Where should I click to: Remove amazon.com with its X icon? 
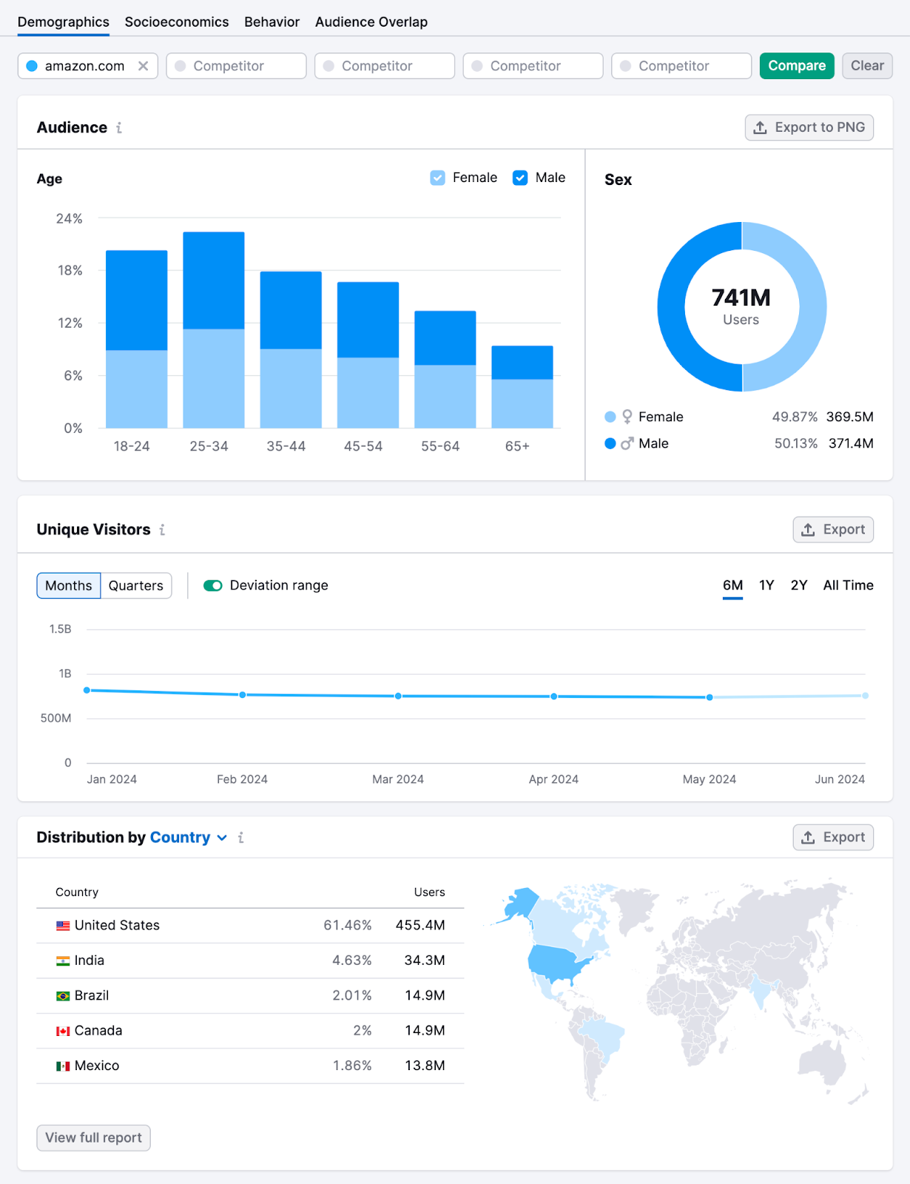143,66
